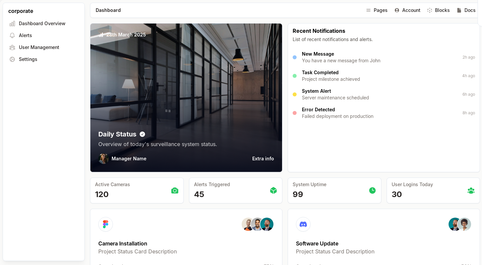Click the bar chart icon beside the date
The width and height of the screenshot is (482, 265).
click(x=101, y=35)
